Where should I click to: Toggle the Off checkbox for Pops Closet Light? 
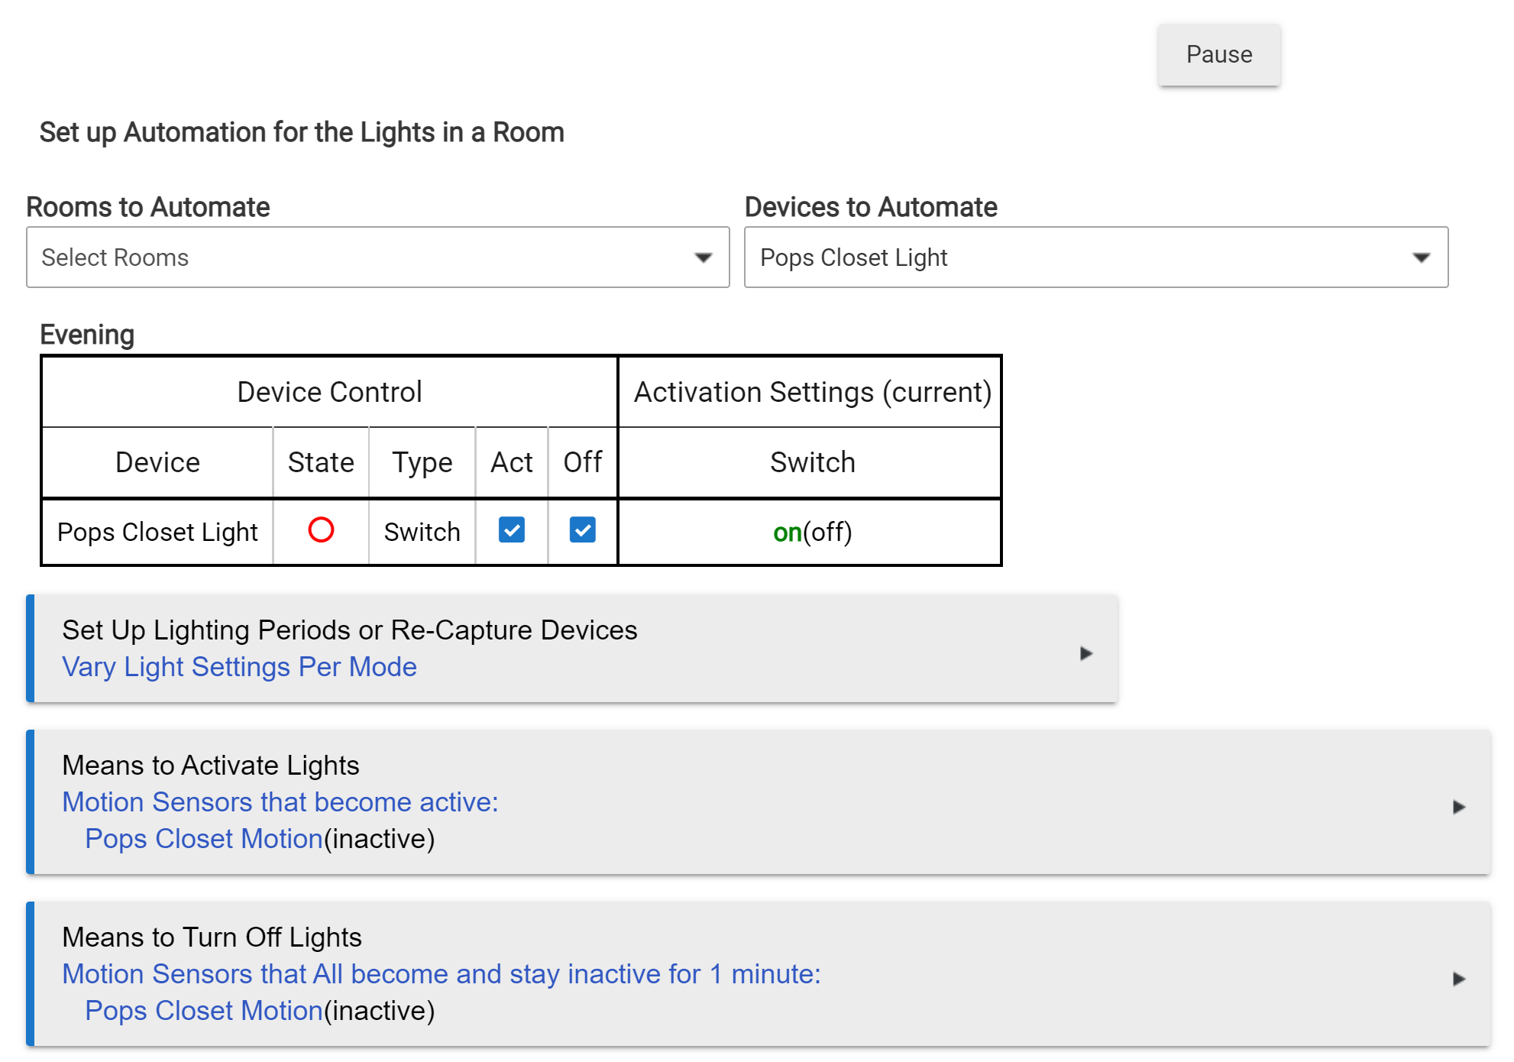click(582, 530)
